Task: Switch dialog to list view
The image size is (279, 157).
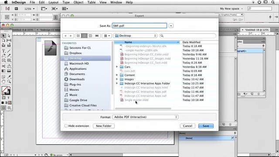Action: click(84, 36)
